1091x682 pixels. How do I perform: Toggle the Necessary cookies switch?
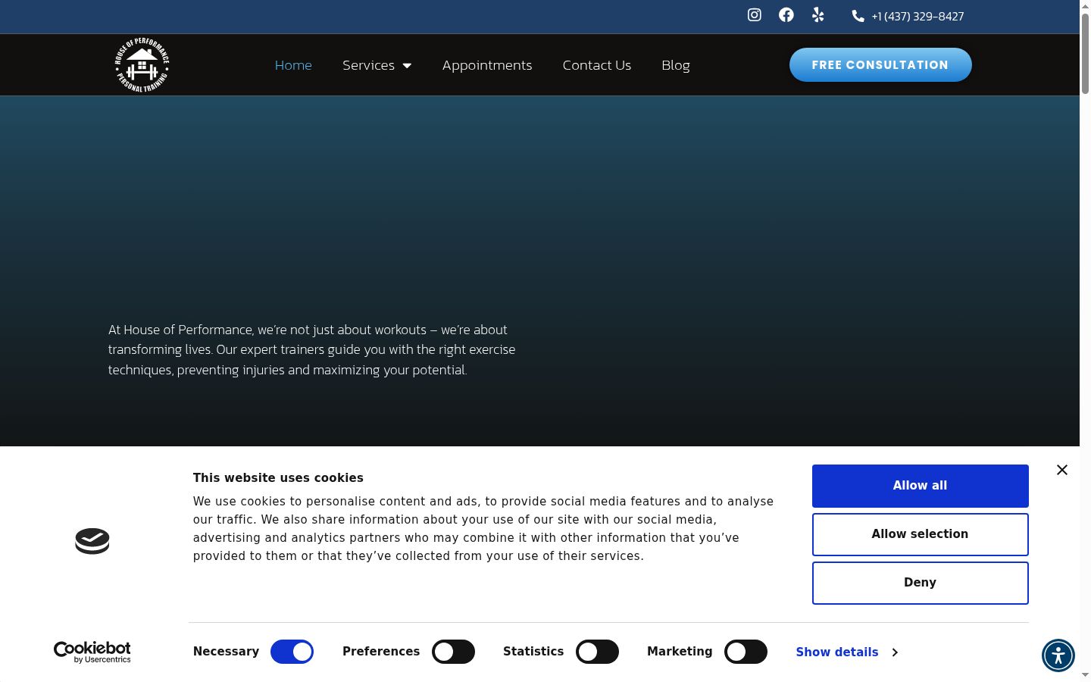click(x=292, y=652)
